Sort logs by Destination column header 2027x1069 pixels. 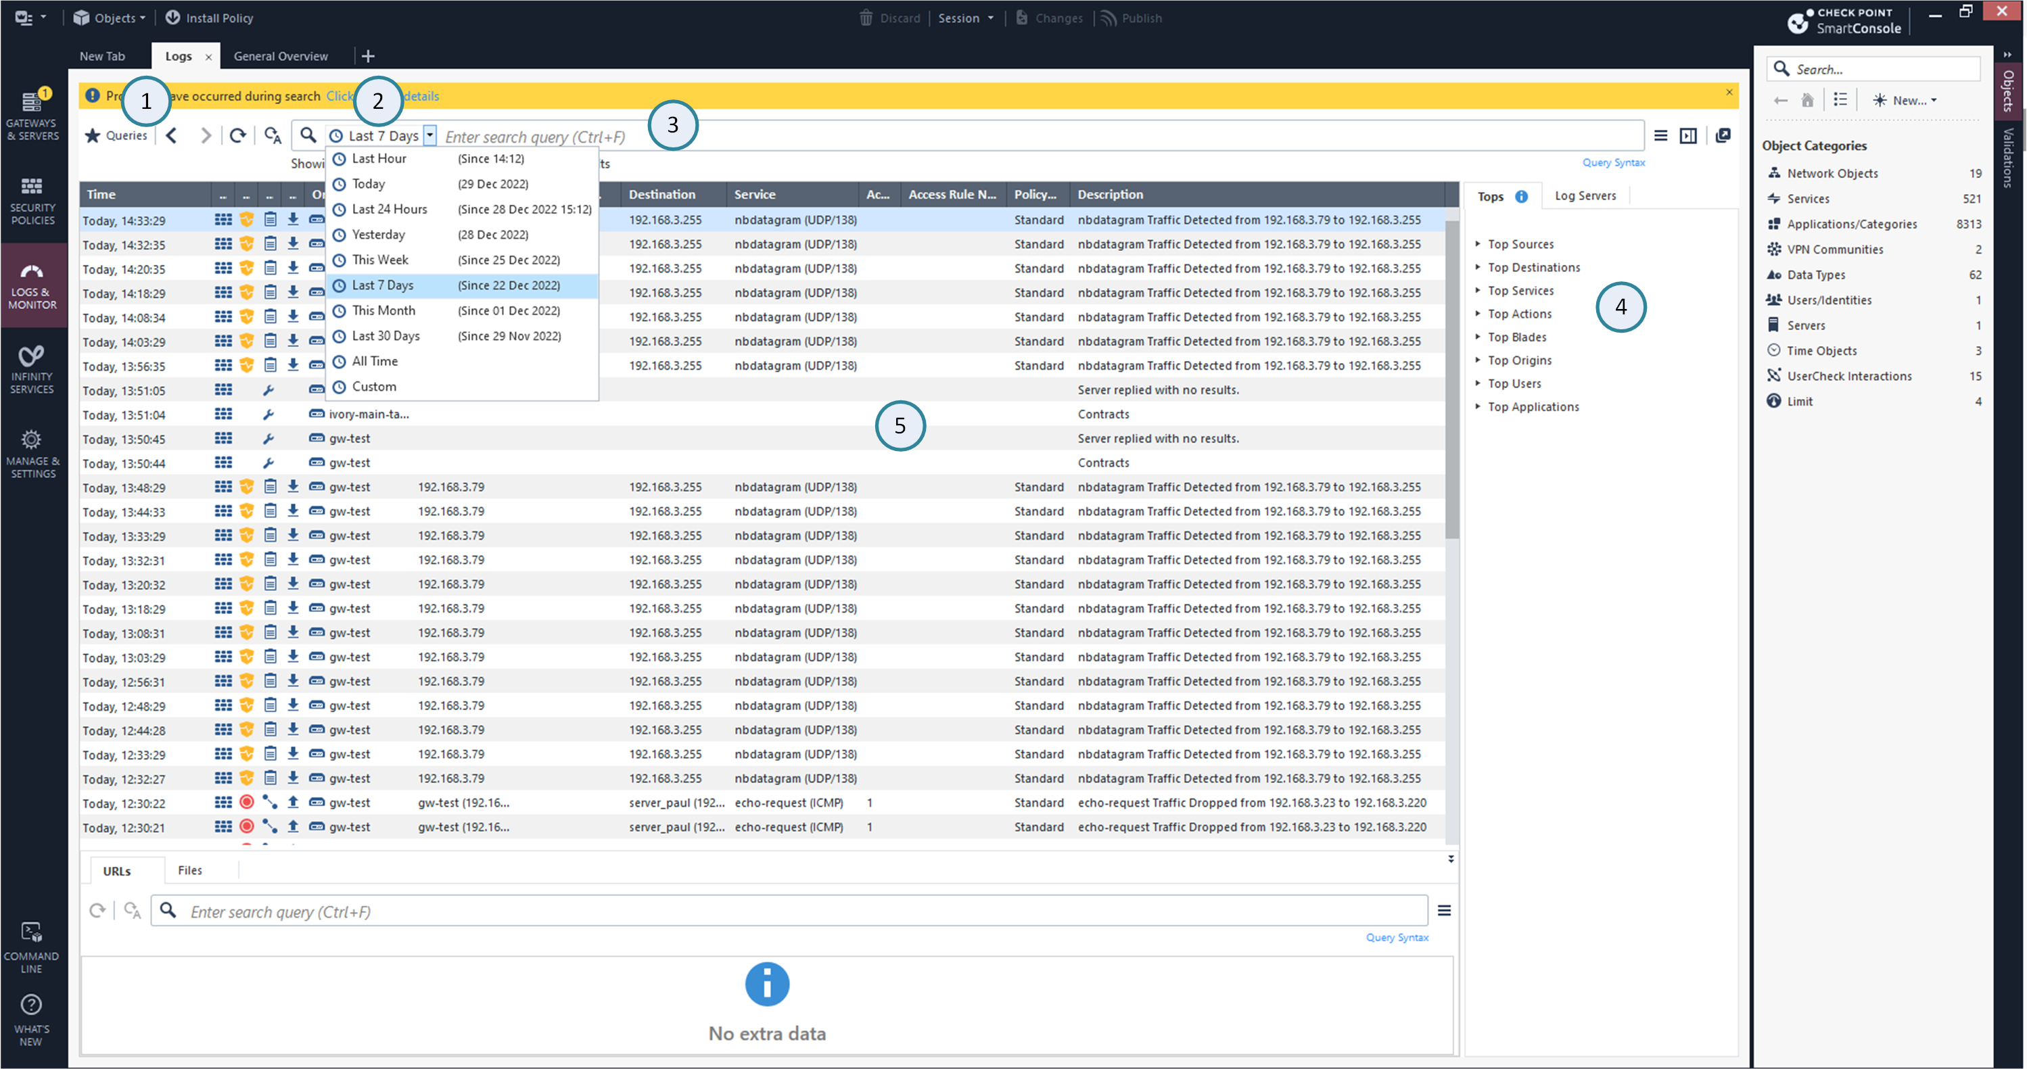[x=674, y=194]
